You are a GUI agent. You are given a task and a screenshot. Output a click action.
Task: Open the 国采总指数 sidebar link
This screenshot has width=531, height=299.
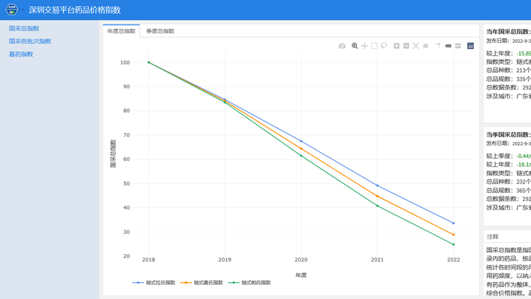click(24, 29)
